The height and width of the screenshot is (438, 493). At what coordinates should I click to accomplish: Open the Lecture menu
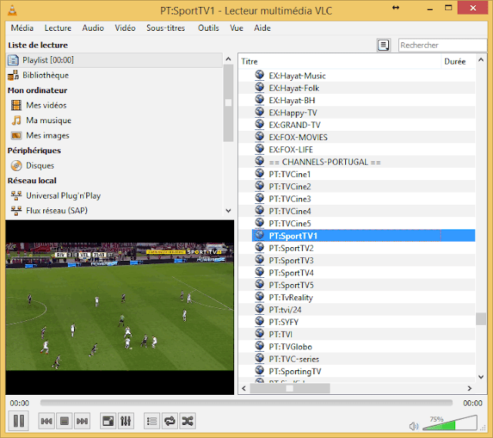(58, 28)
